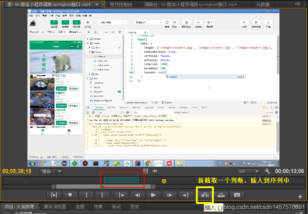Open the panel menu at top right
The height and width of the screenshot is (214, 308).
point(297,4)
